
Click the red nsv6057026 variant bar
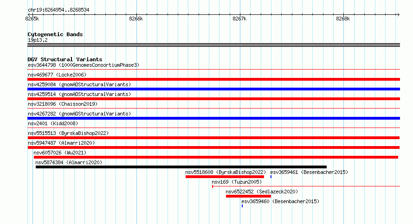tap(216, 157)
